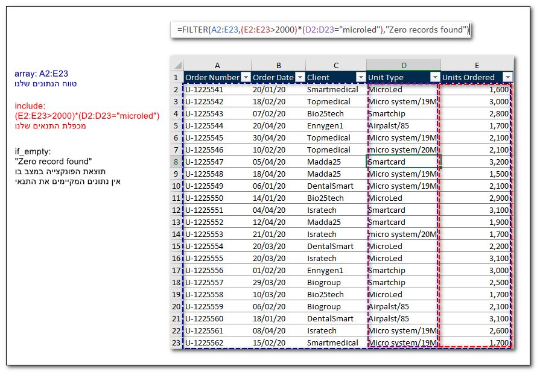The width and height of the screenshot is (537, 372).
Task: Click Biogroup in row 20
Action: (336, 306)
